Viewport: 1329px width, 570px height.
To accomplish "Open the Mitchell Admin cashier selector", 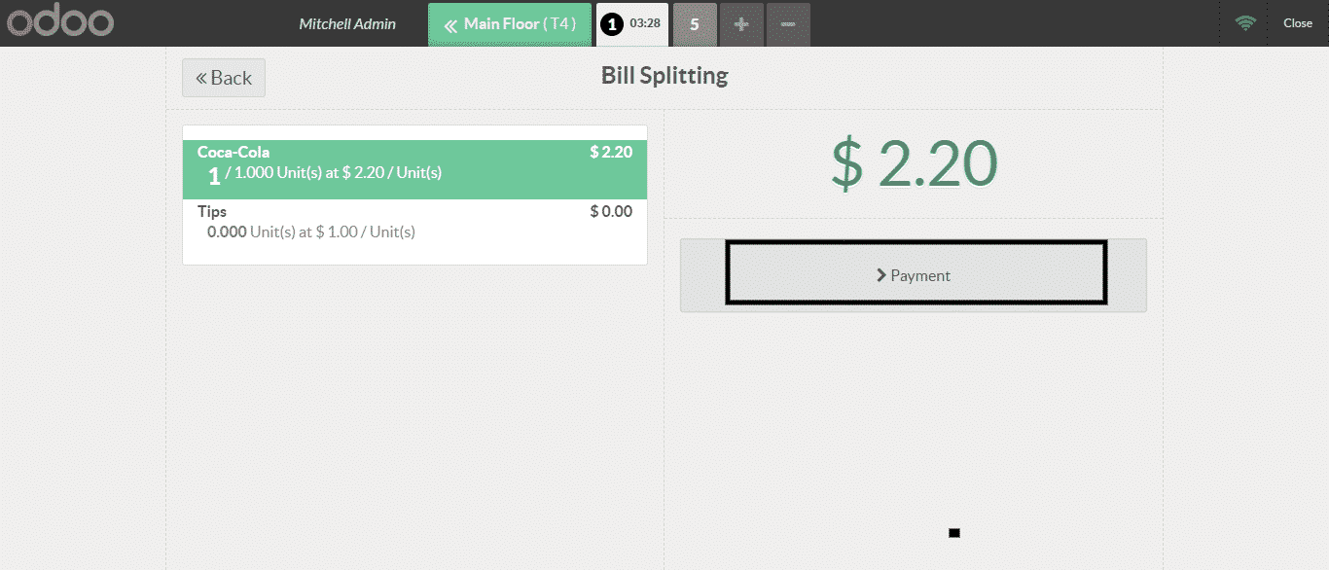I will [x=347, y=24].
